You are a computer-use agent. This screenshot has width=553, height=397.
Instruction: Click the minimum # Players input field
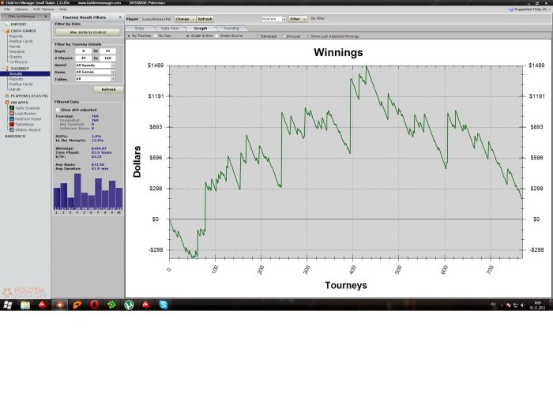click(84, 58)
